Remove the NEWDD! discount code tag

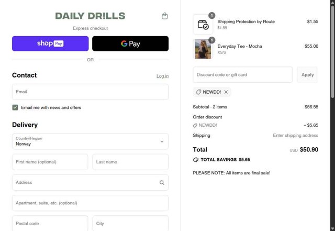226,92
